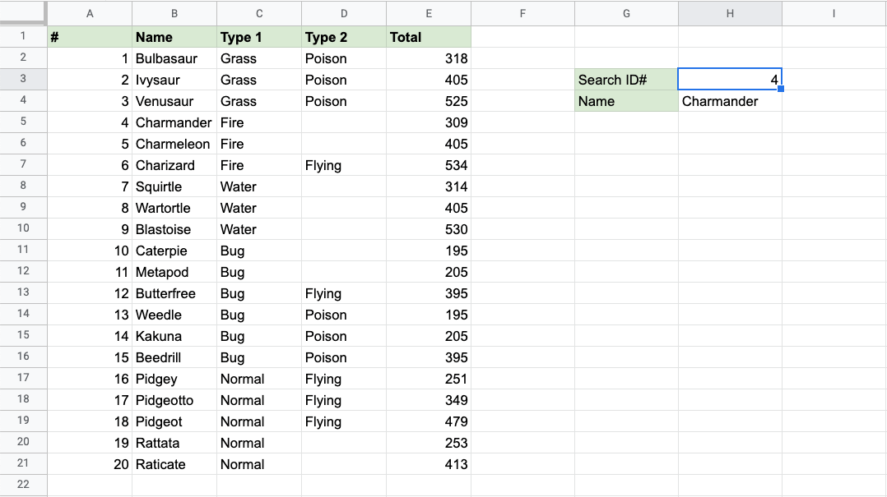Click column E header
The height and width of the screenshot is (497, 887).
pyautogui.click(x=429, y=13)
